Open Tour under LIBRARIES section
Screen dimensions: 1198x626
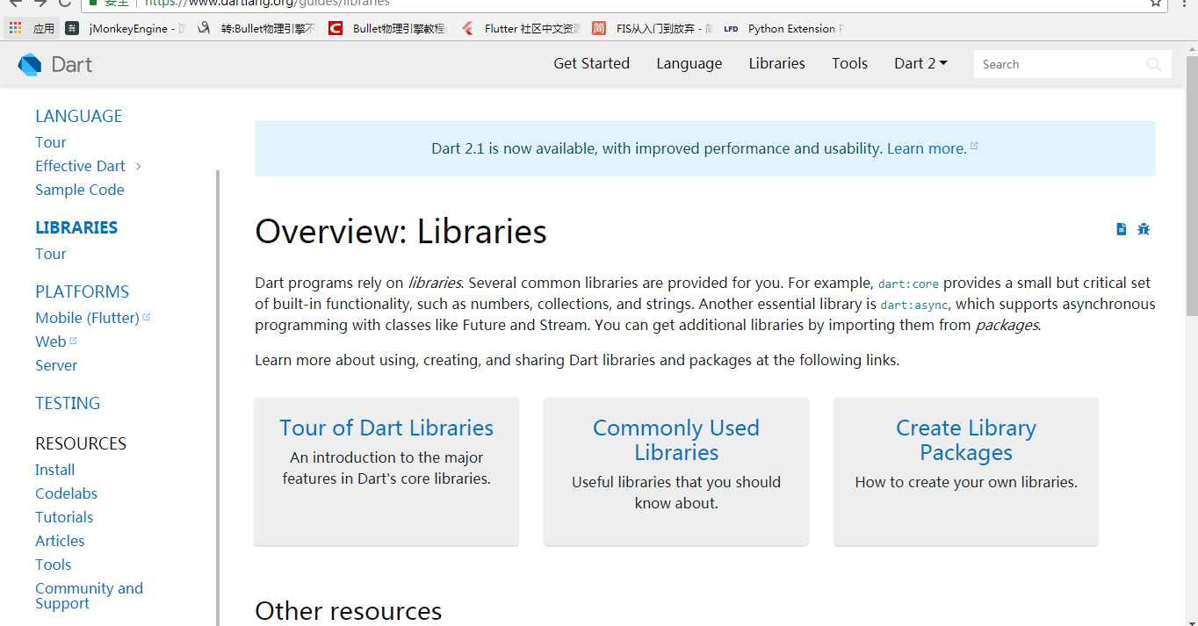[50, 254]
